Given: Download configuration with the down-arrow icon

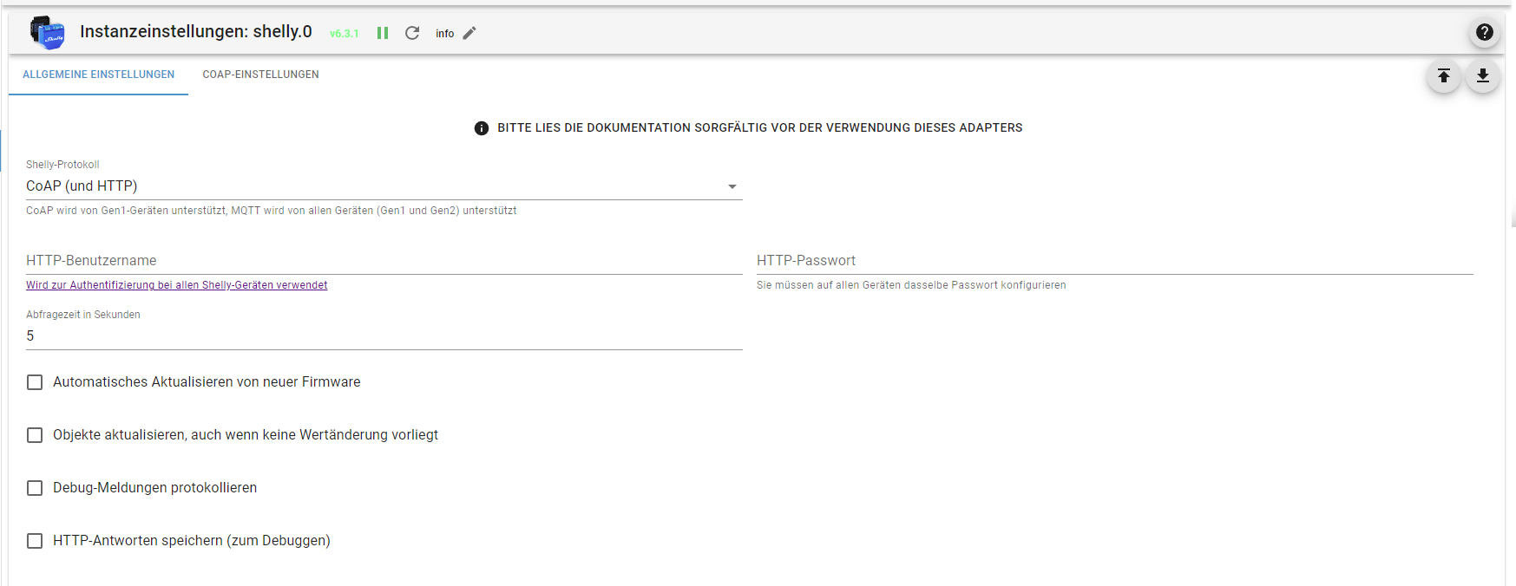Looking at the screenshot, I should (x=1483, y=76).
